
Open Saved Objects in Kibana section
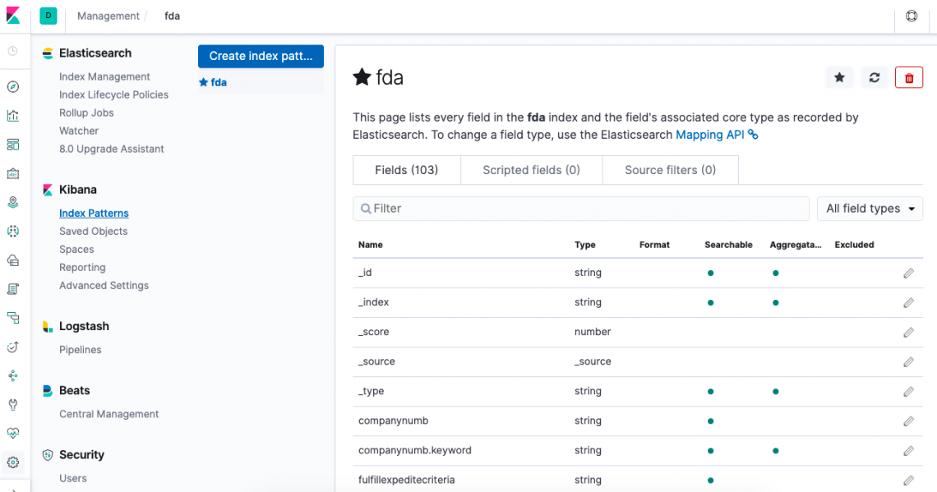pyautogui.click(x=93, y=231)
